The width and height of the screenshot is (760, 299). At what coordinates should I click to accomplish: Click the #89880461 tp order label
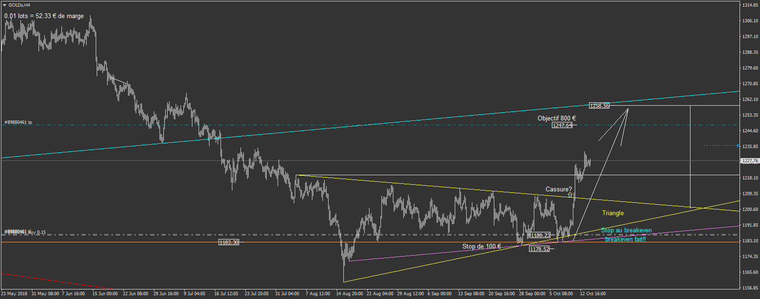click(x=19, y=122)
